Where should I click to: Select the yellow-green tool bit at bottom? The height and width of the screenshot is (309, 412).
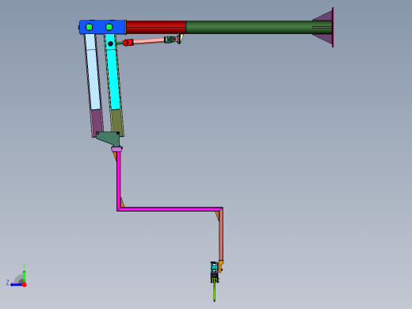(215, 292)
